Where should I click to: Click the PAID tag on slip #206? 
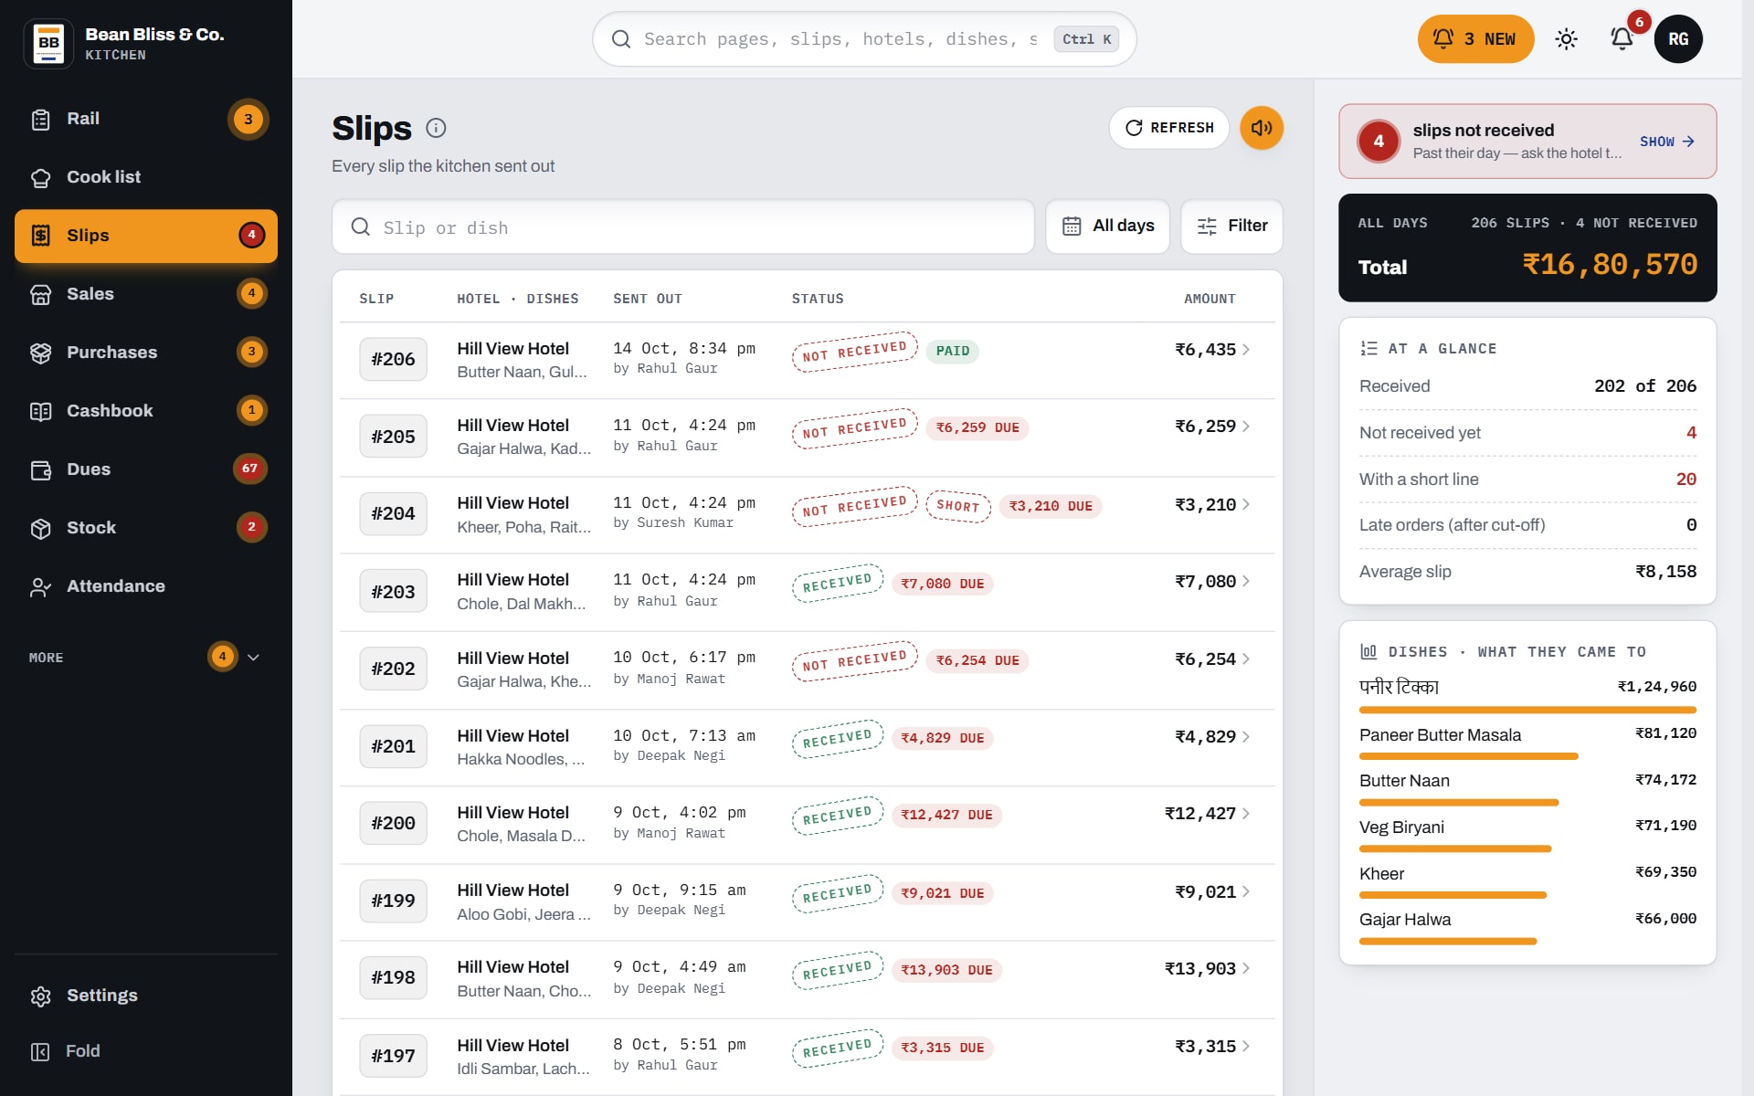(x=953, y=351)
